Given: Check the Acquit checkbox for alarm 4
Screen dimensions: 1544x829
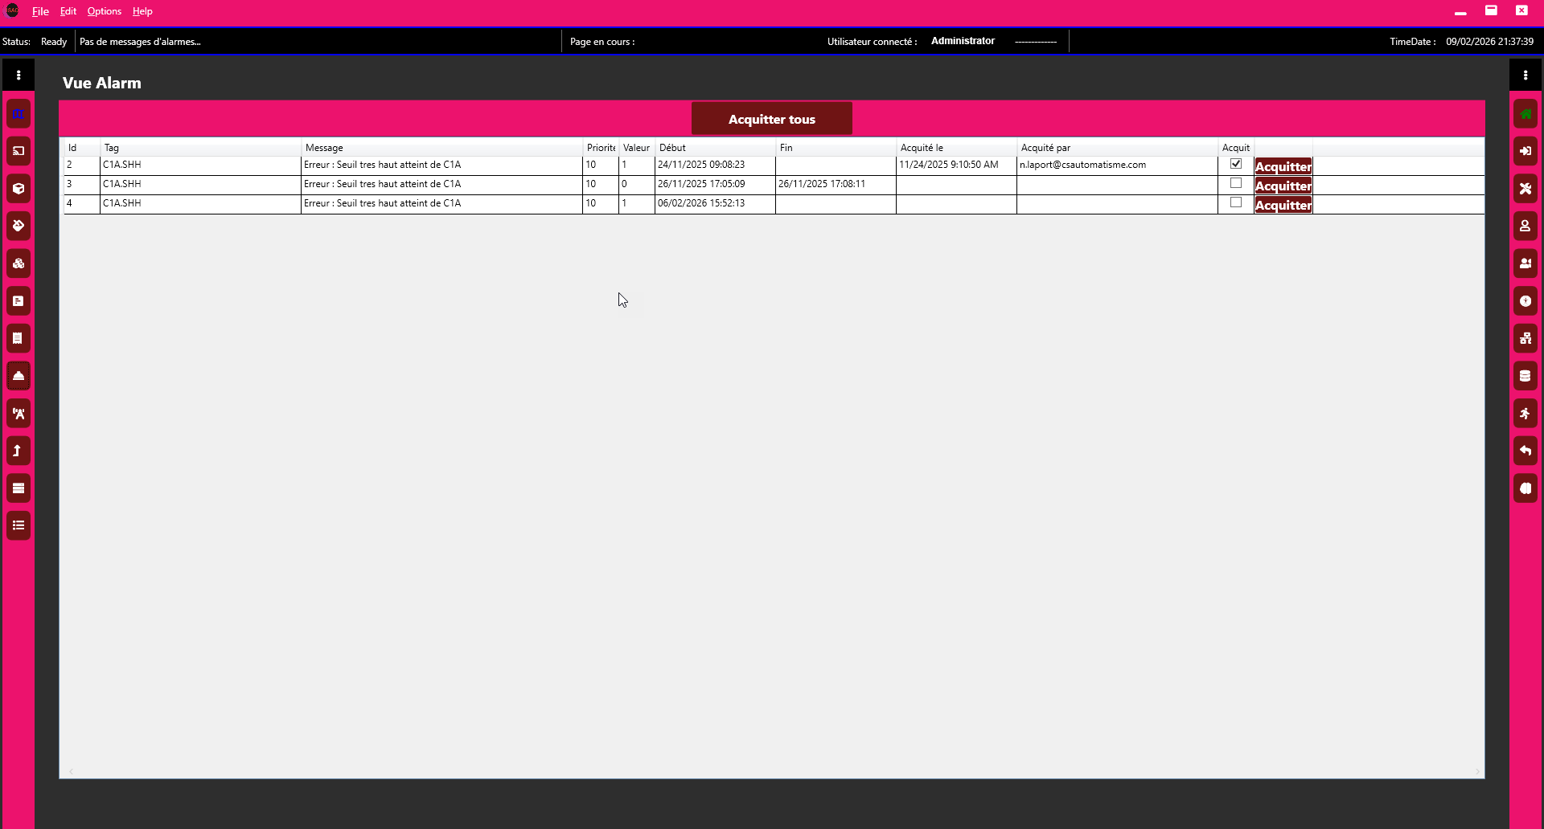Looking at the screenshot, I should 1236,202.
